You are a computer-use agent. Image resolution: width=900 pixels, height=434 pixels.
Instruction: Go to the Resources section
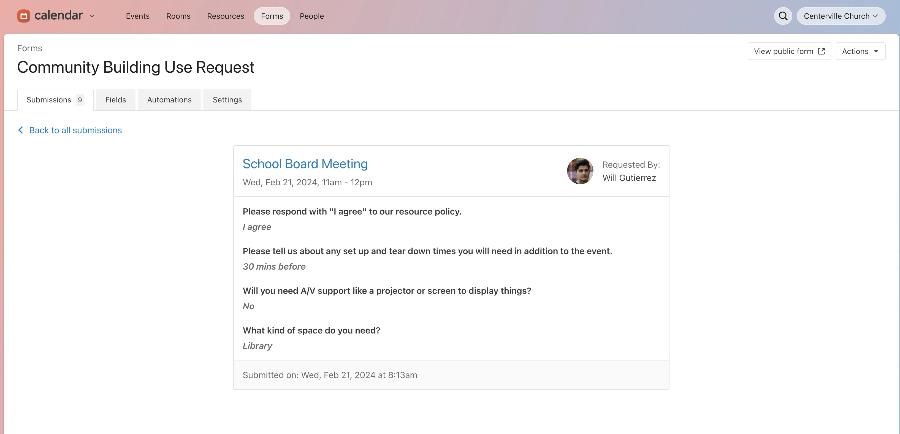click(x=225, y=16)
